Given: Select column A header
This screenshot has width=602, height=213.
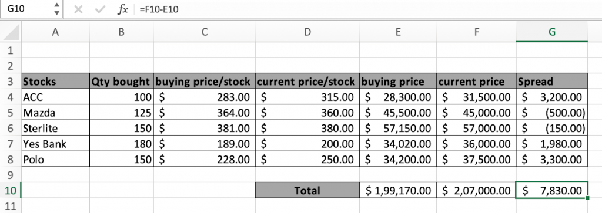Looking at the screenshot, I should click(55, 32).
